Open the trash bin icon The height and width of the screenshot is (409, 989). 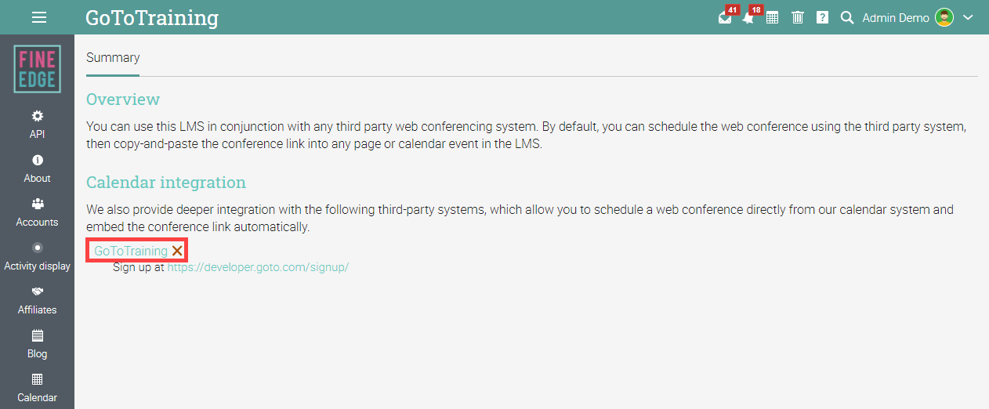click(x=798, y=17)
